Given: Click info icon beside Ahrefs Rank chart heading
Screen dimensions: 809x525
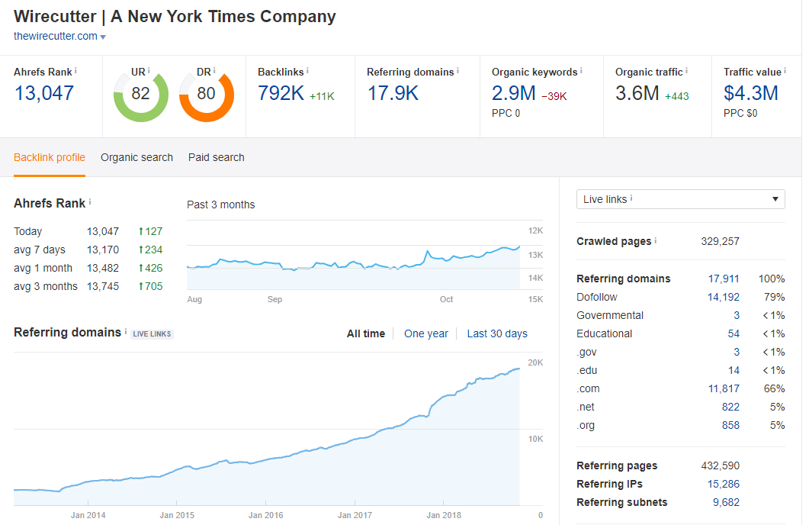Looking at the screenshot, I should tap(90, 202).
